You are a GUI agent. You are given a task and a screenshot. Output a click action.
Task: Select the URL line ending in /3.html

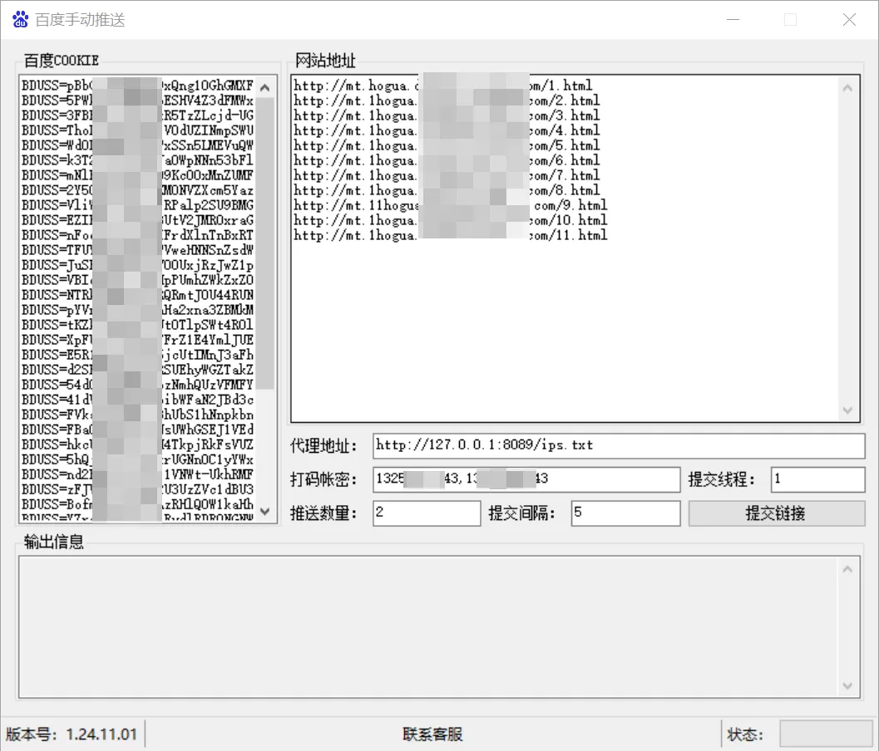(447, 115)
